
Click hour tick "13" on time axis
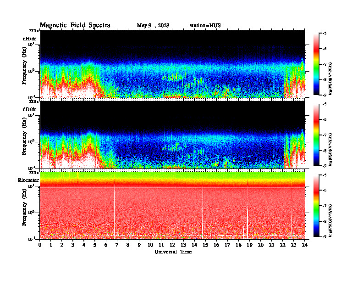(183, 245)
